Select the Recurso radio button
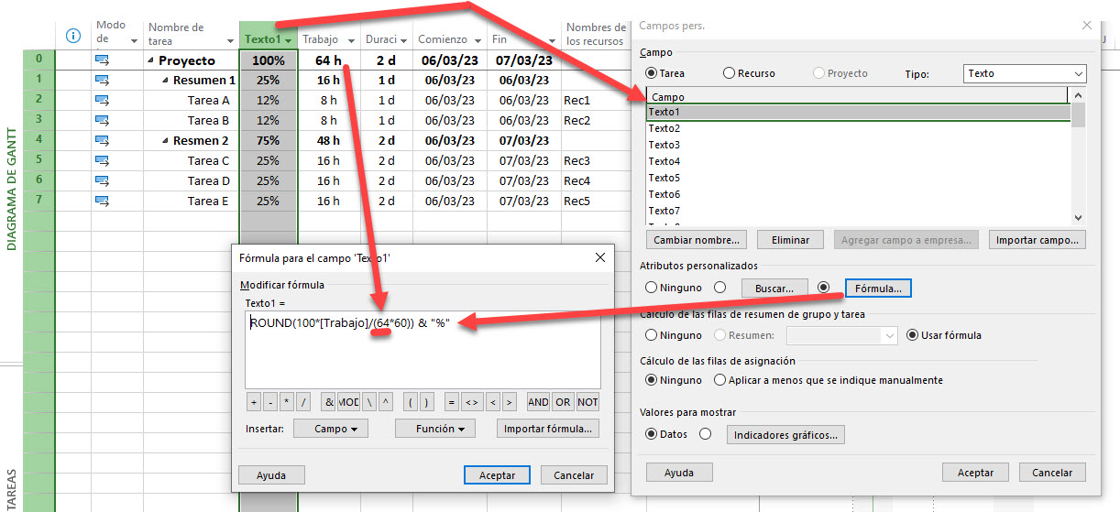The width and height of the screenshot is (1120, 512). 730,73
